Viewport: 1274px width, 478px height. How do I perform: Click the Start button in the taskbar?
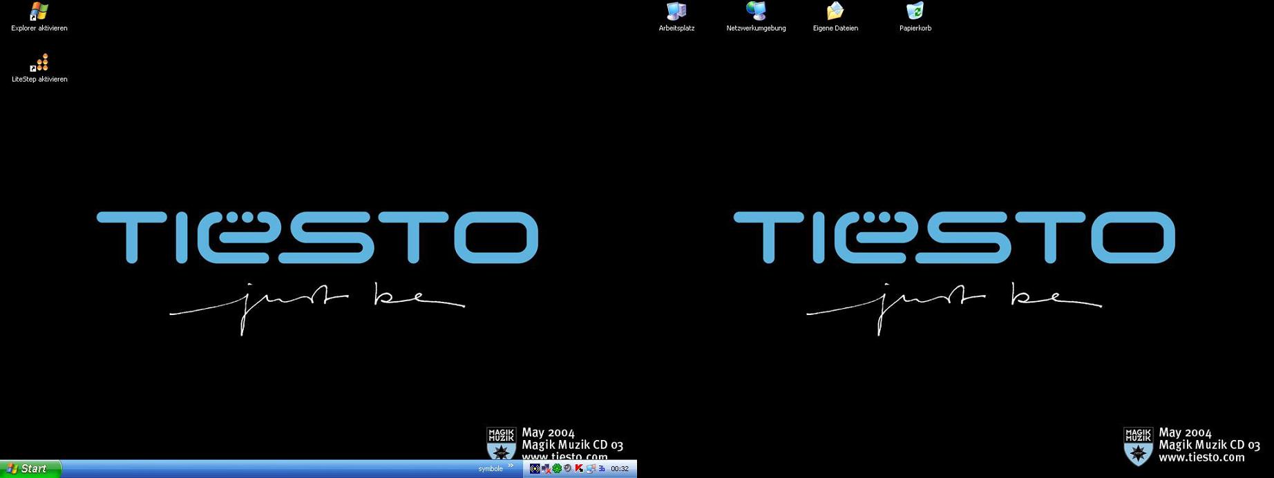30,469
